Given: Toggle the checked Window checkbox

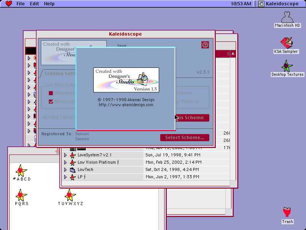Looking at the screenshot, I should pos(51,102).
